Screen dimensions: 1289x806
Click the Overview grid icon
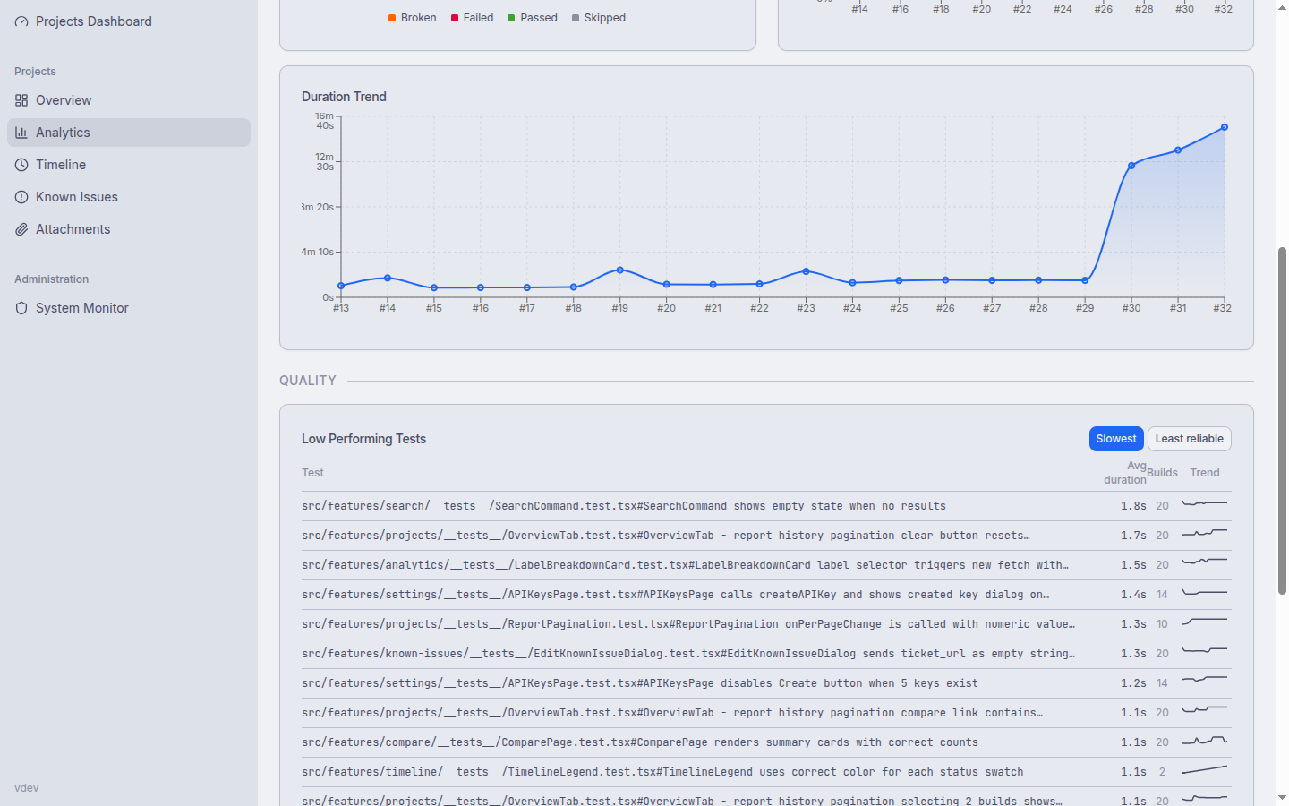click(21, 100)
